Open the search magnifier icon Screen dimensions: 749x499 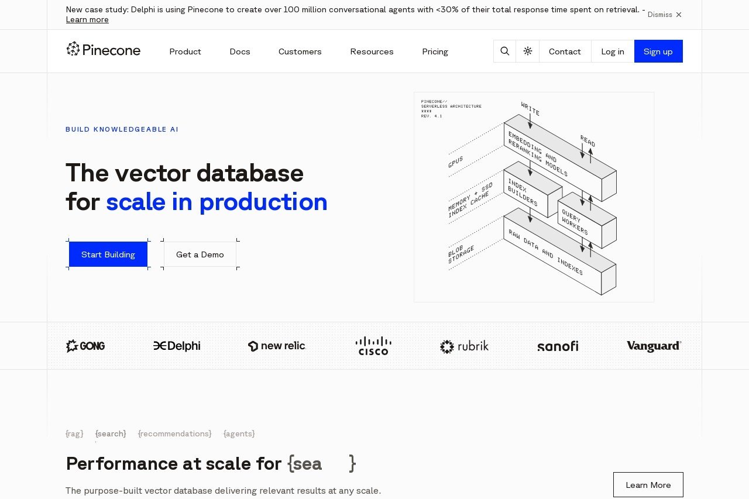(x=505, y=51)
